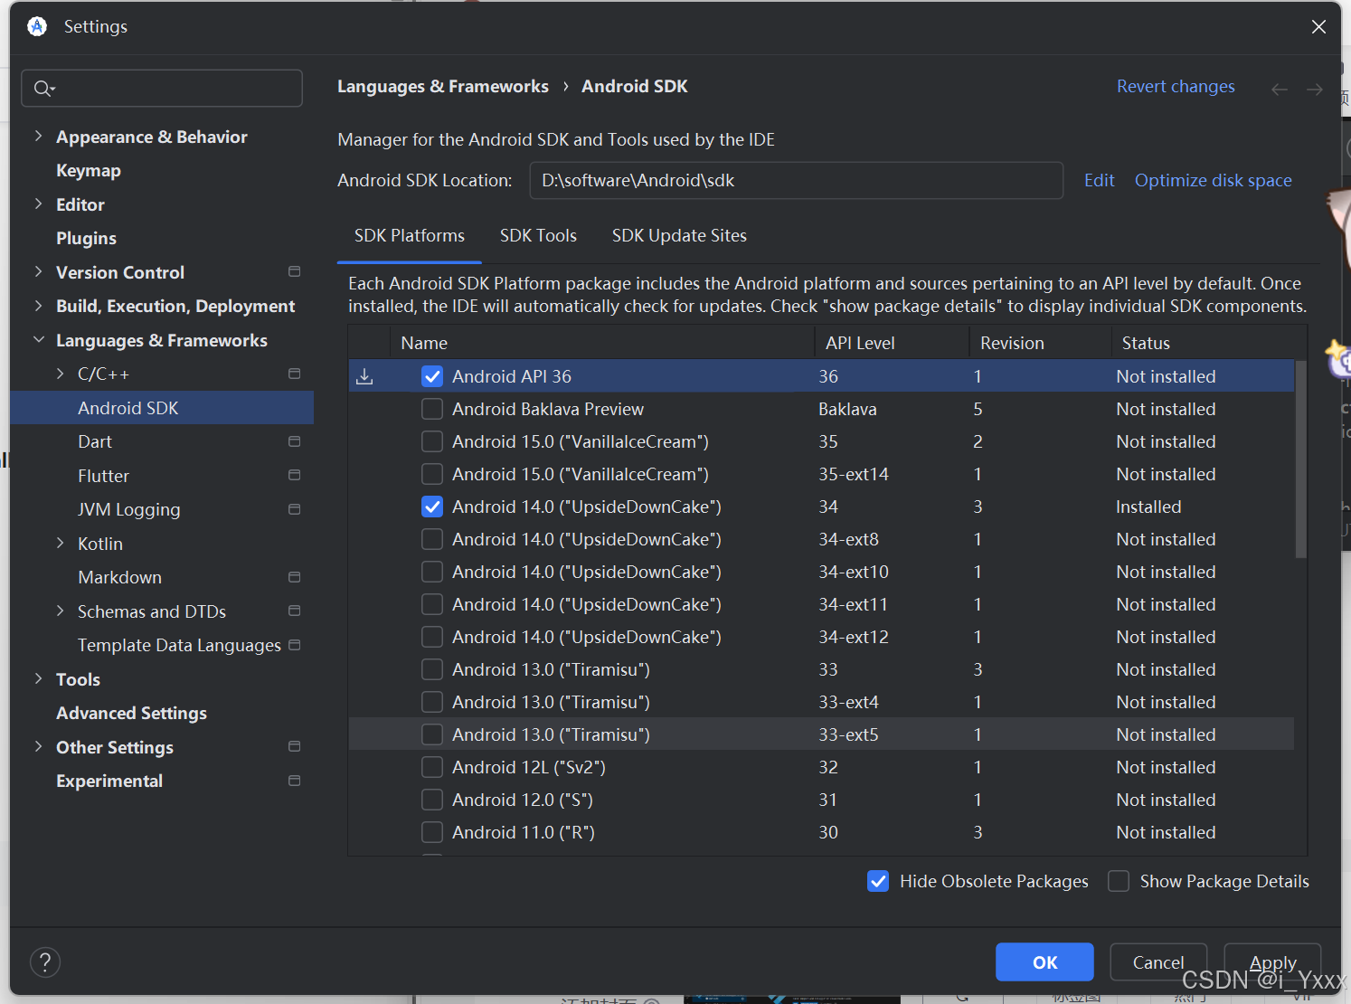Click project-level icon next to Version Control
This screenshot has width=1351, height=1004.
[294, 271]
